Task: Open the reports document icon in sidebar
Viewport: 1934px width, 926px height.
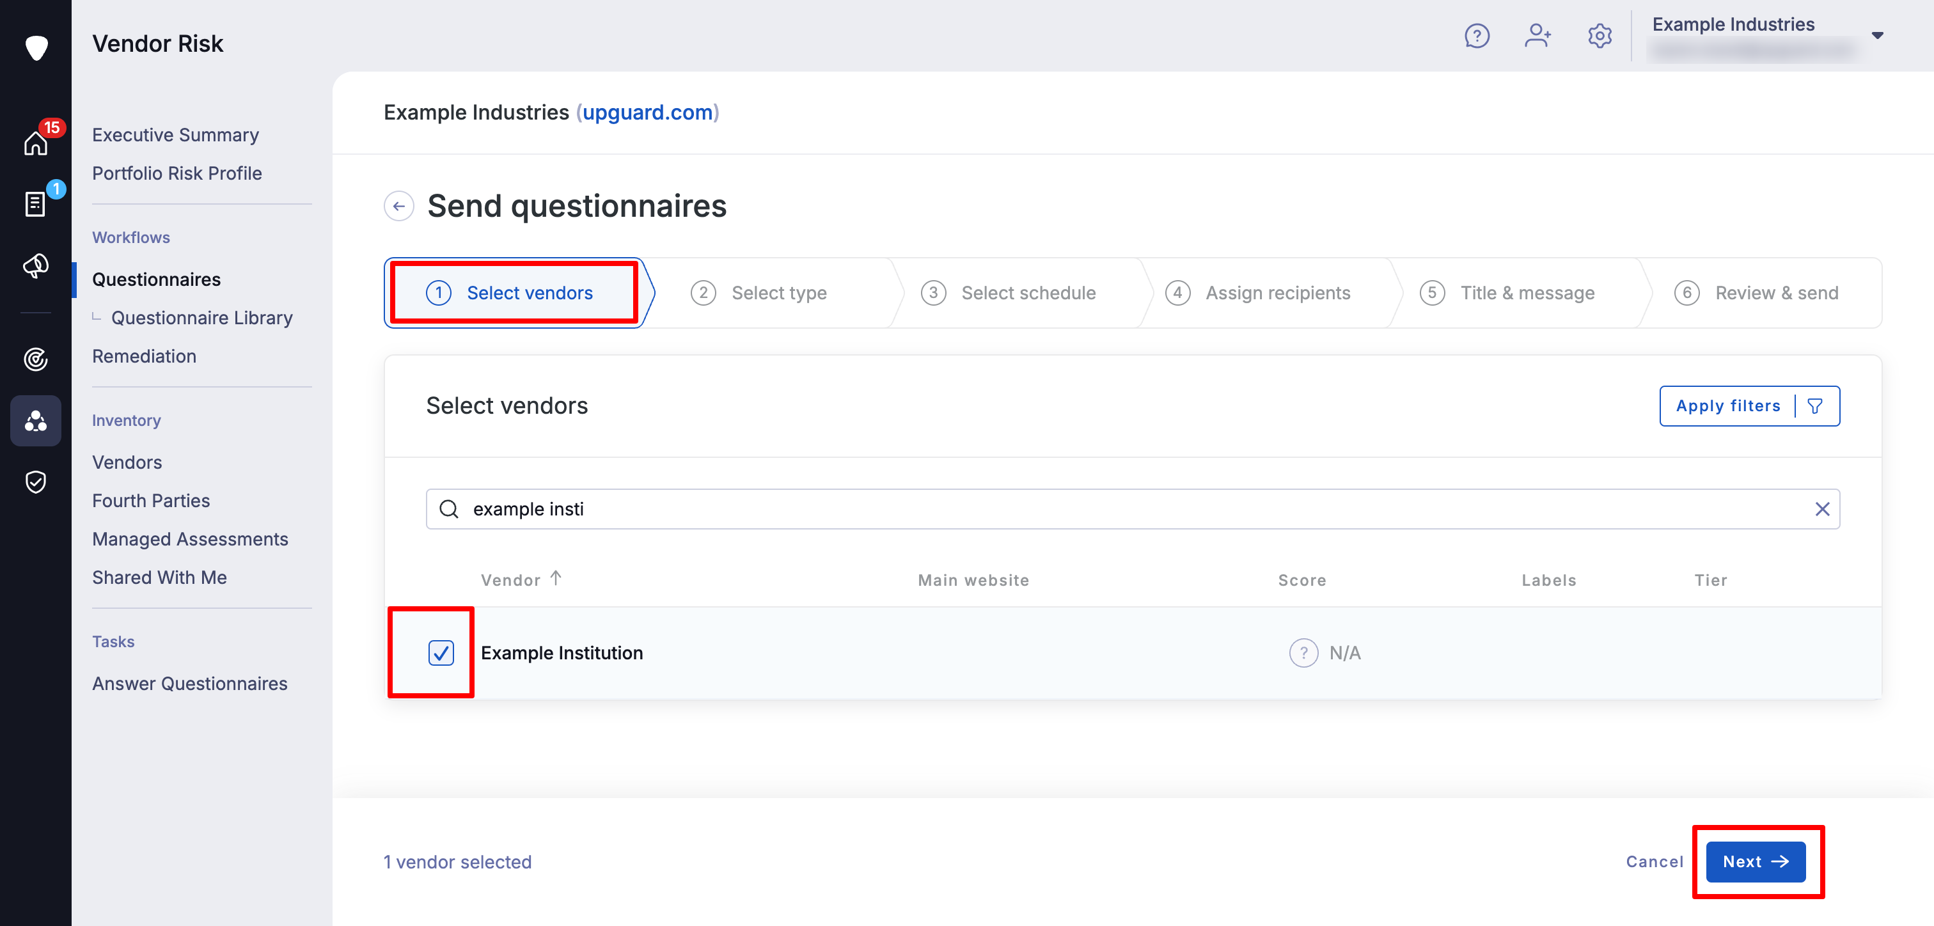Action: 35,203
